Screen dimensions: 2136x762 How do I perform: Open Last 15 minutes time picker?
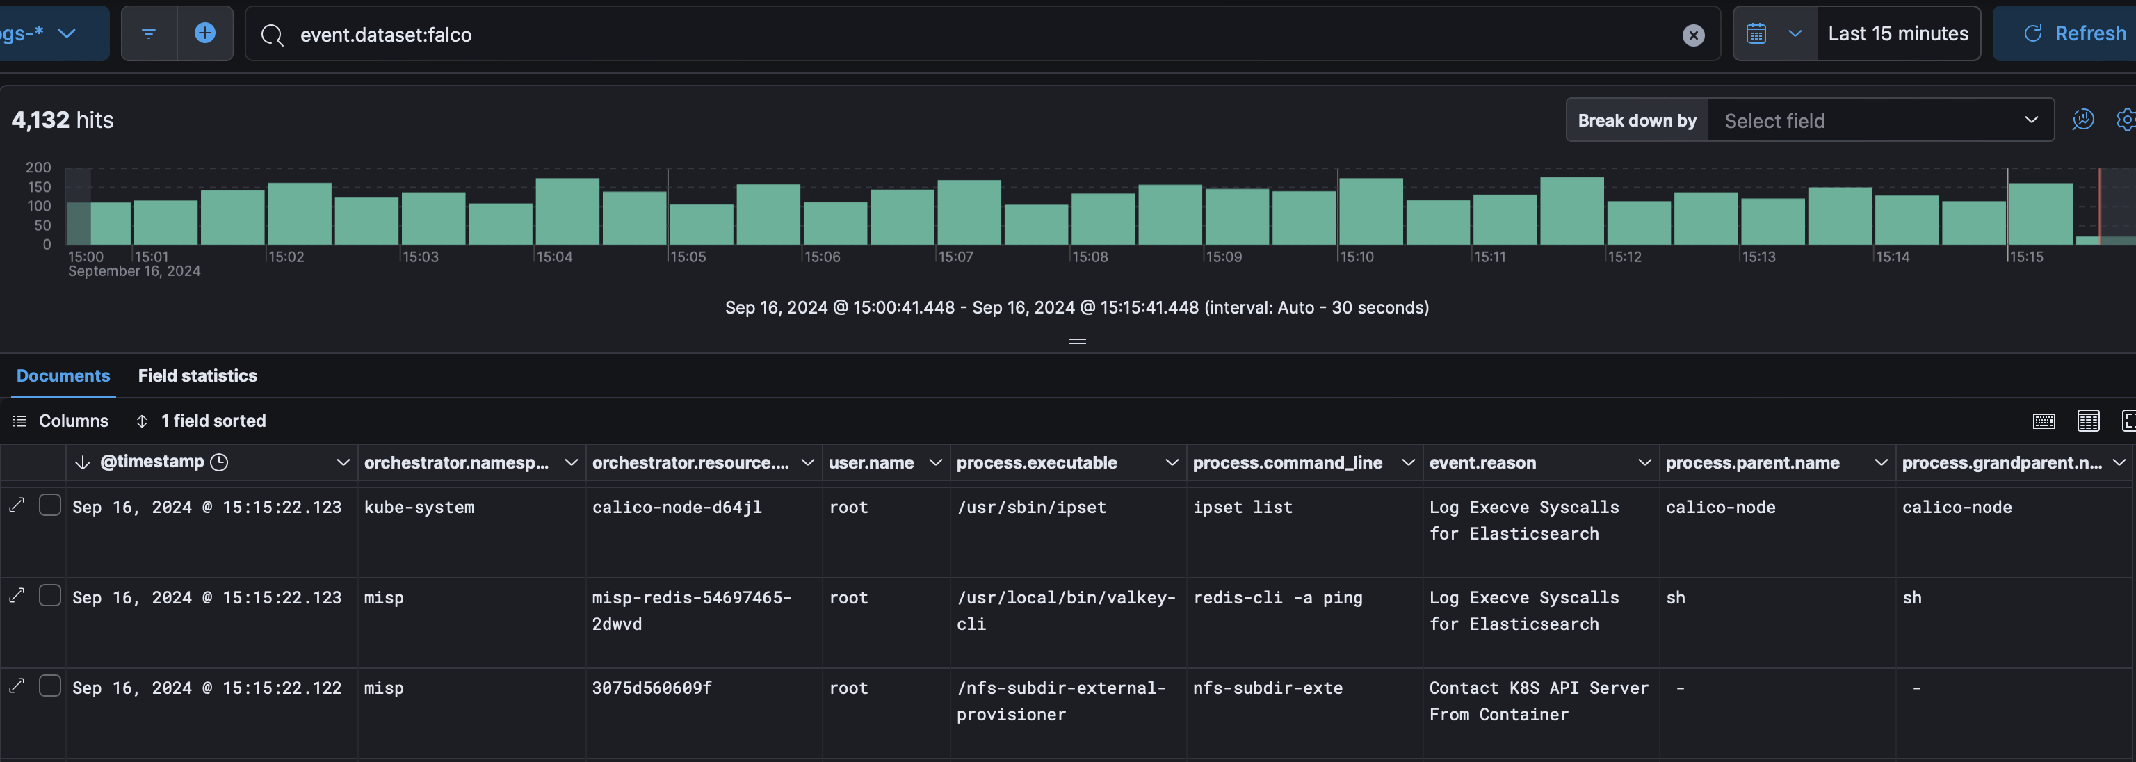click(1898, 33)
